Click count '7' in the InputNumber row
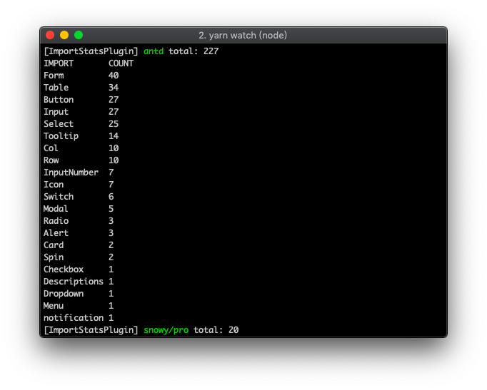 (111, 173)
